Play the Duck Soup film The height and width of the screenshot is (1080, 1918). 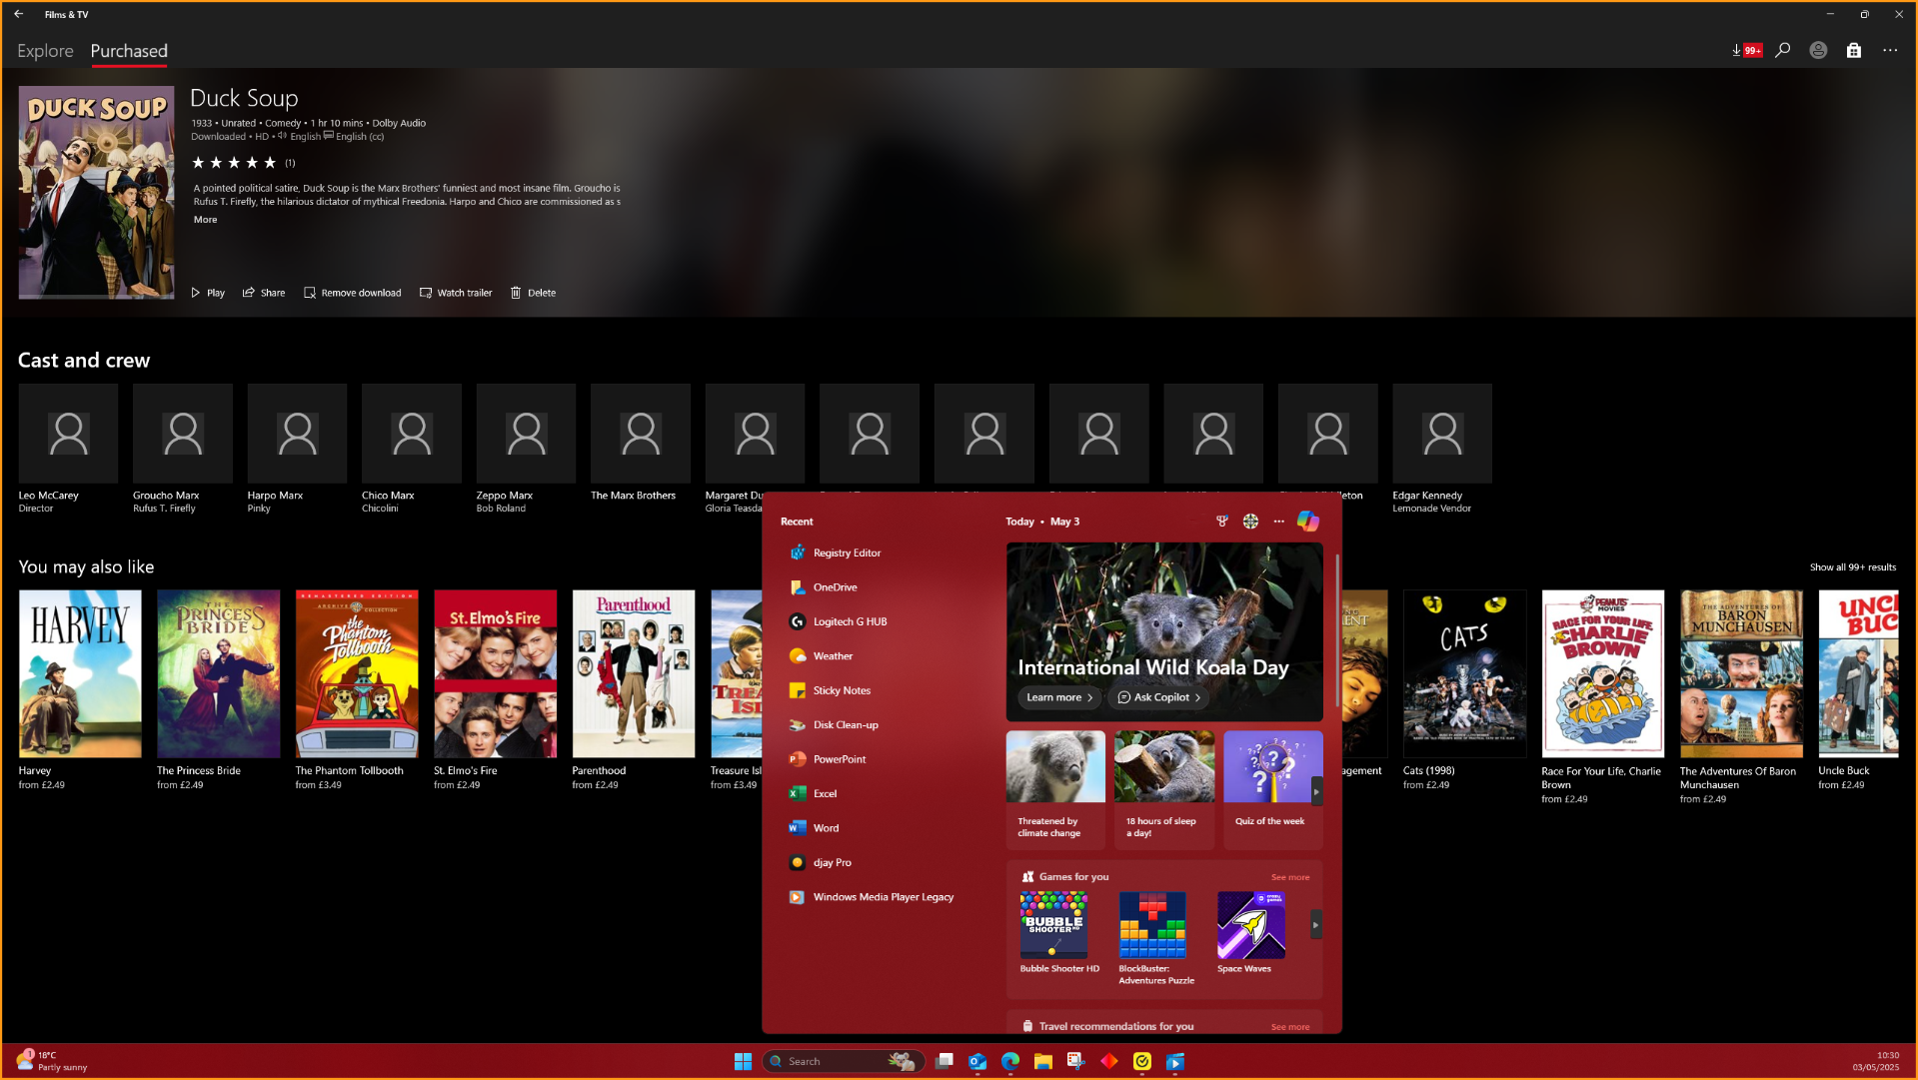(x=208, y=293)
